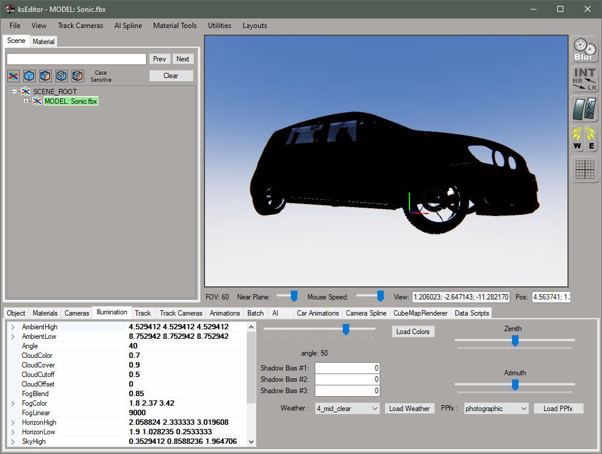Click the Mouse Speed slider thumb
The width and height of the screenshot is (602, 454).
[x=380, y=296]
